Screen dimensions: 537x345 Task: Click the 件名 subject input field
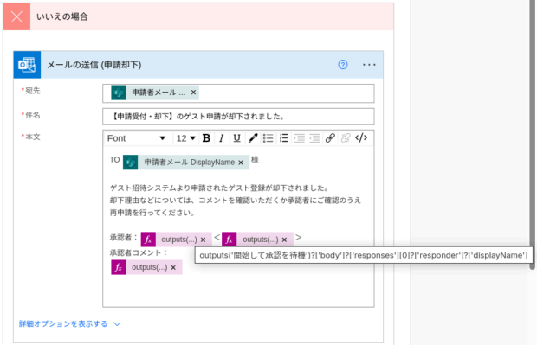coord(238,117)
